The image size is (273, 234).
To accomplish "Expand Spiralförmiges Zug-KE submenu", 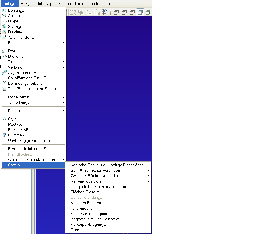I will coord(34,78).
